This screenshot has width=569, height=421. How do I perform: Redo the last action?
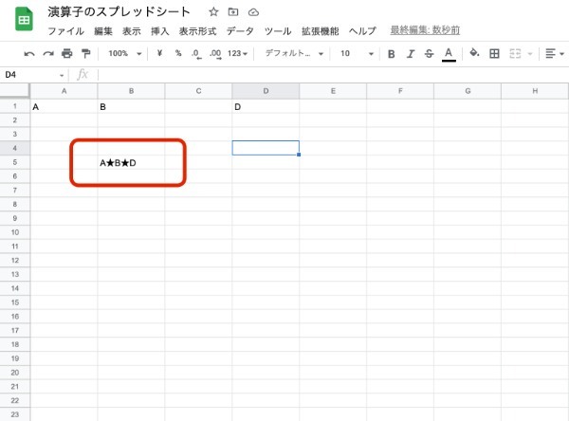(x=48, y=54)
